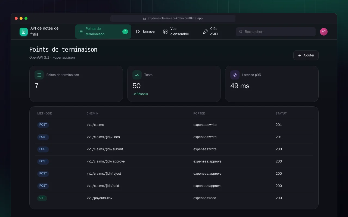
Task: Click the key icon beside Clés d'API
Action: [x=205, y=32]
